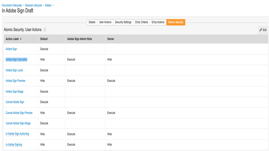
Task: Open the Adobe Sign Local action
Action: tap(14, 70)
